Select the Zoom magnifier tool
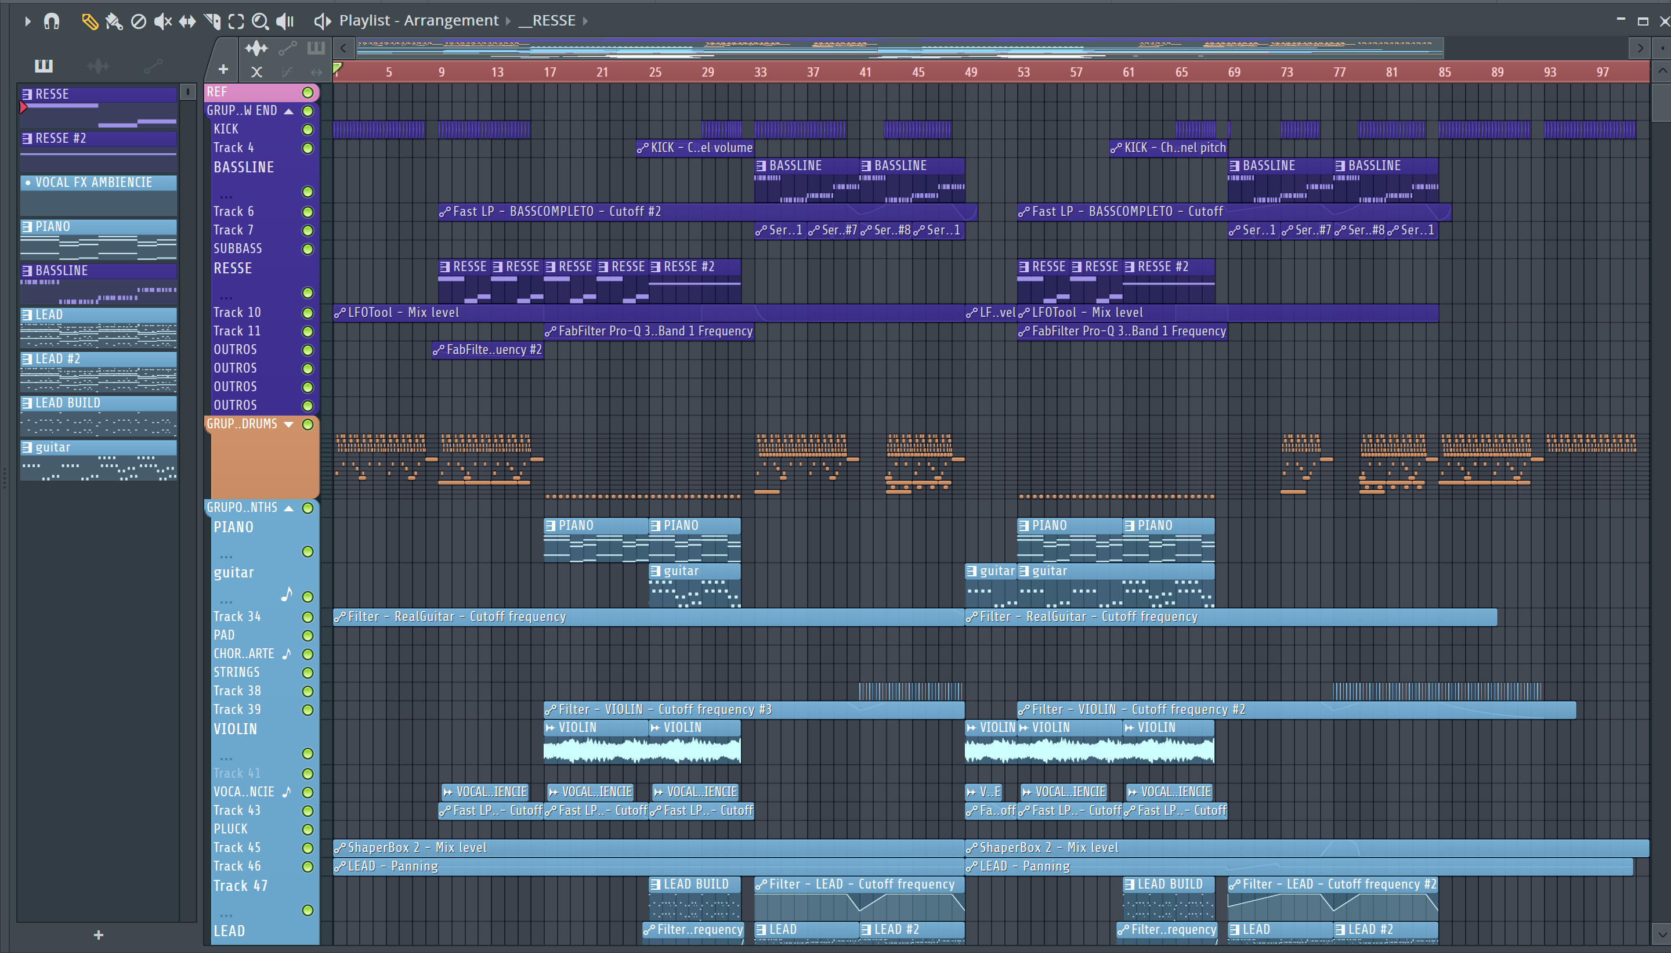 (261, 21)
